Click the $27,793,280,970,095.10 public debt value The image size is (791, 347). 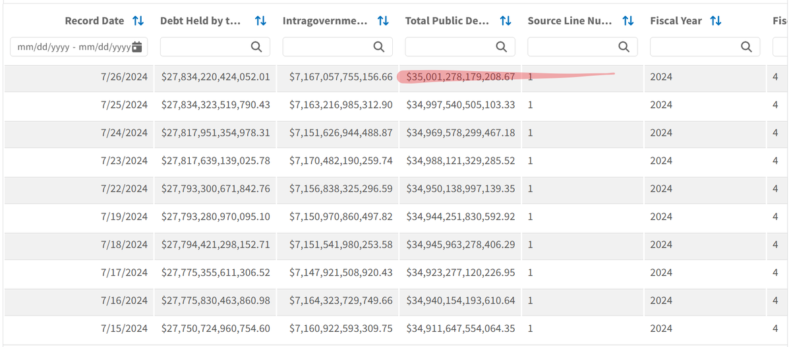pyautogui.click(x=216, y=217)
